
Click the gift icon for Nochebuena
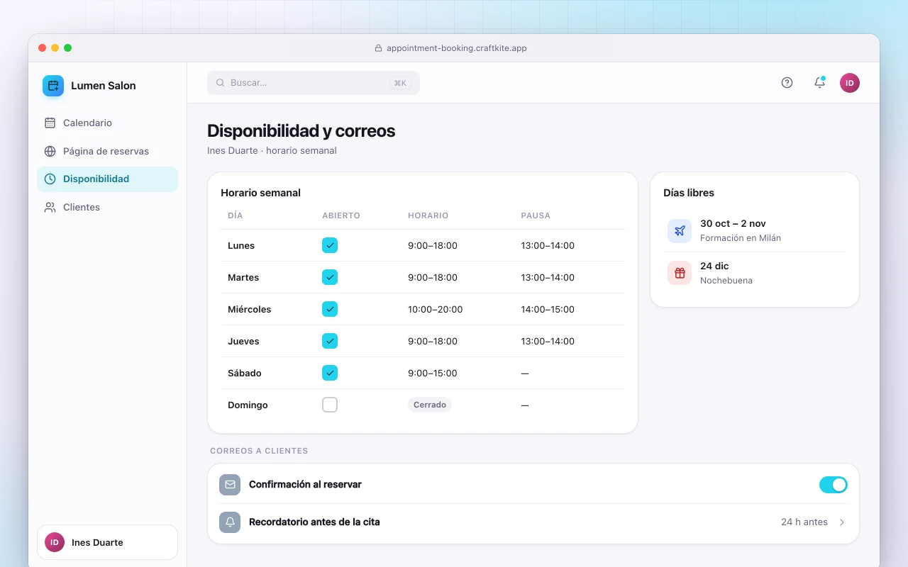(x=680, y=274)
